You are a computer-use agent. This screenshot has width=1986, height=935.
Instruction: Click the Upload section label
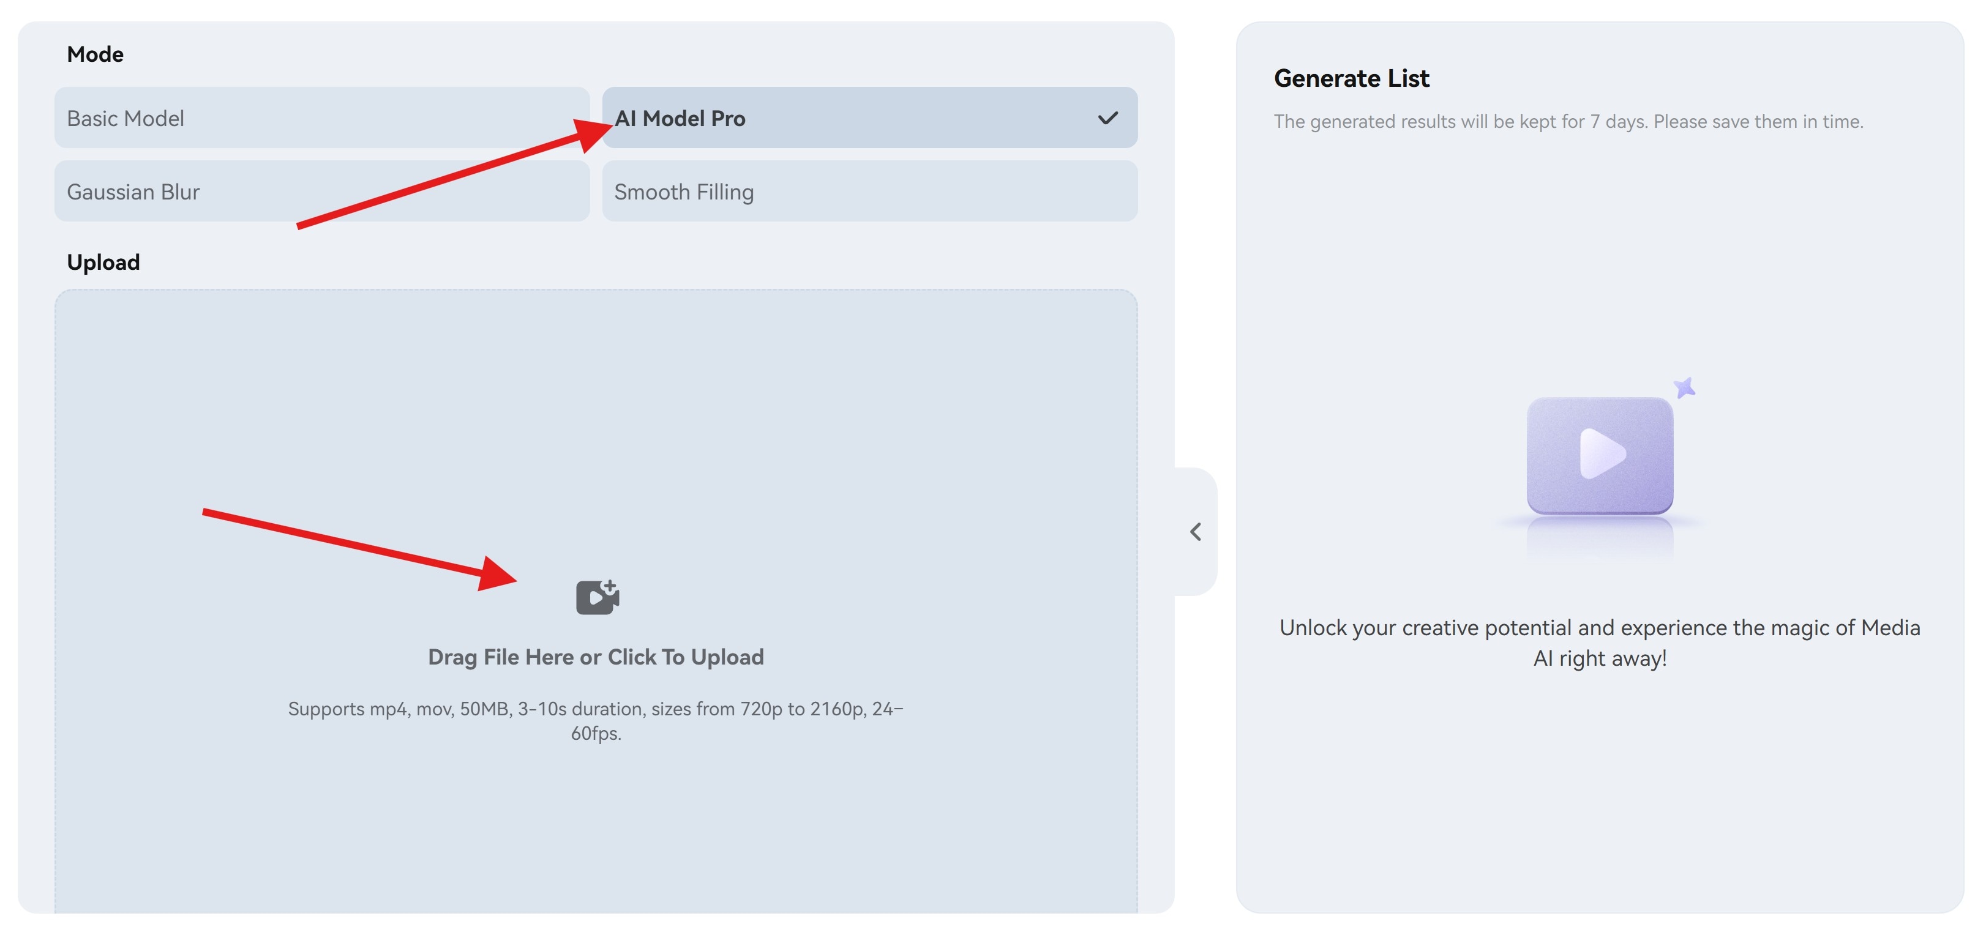click(102, 262)
